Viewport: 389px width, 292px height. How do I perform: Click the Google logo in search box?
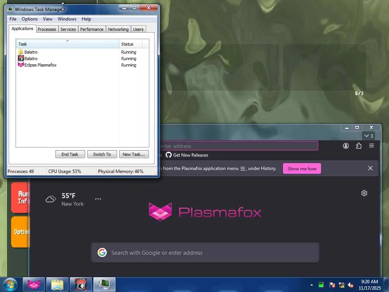tap(102, 252)
